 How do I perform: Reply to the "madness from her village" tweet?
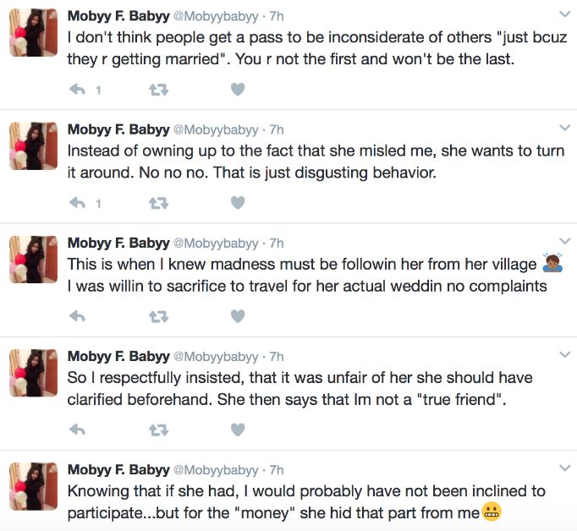(79, 315)
